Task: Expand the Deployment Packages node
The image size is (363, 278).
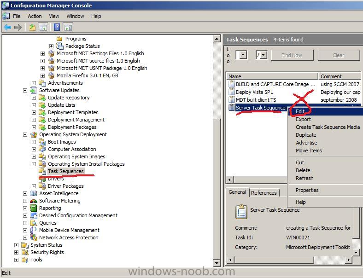Action: tap(34, 127)
